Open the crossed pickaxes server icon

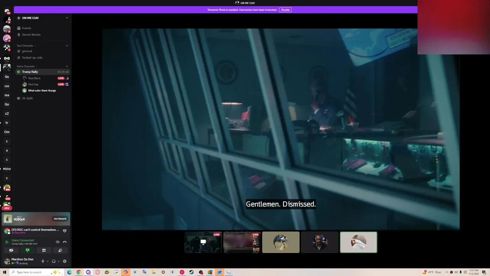(7, 48)
